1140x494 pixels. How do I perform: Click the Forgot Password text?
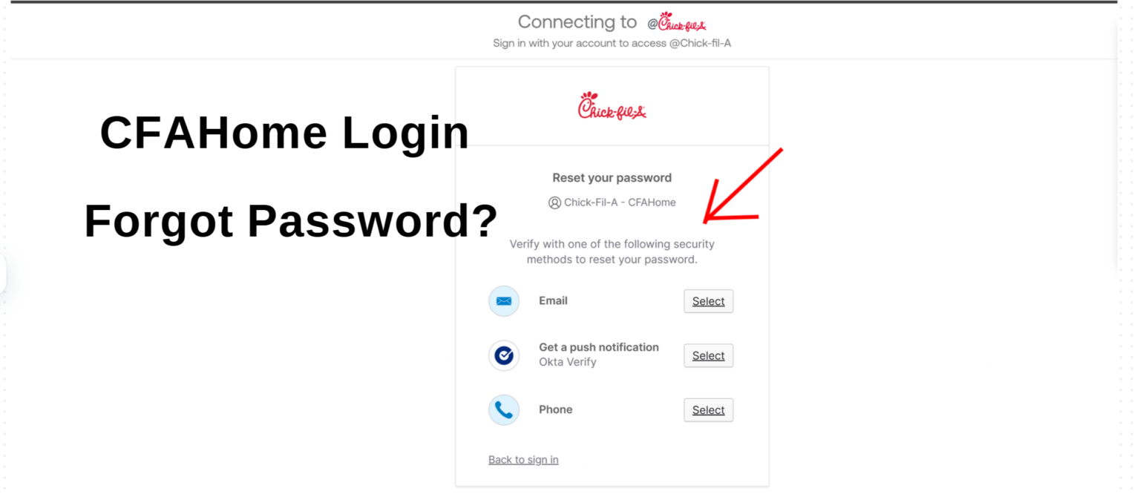[290, 220]
